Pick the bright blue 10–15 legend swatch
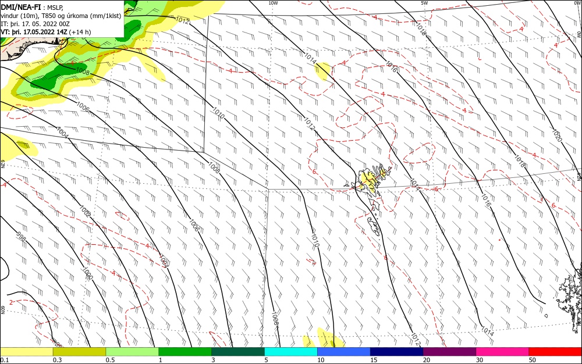Image resolution: width=582 pixels, height=364 pixels. pyautogui.click(x=344, y=352)
